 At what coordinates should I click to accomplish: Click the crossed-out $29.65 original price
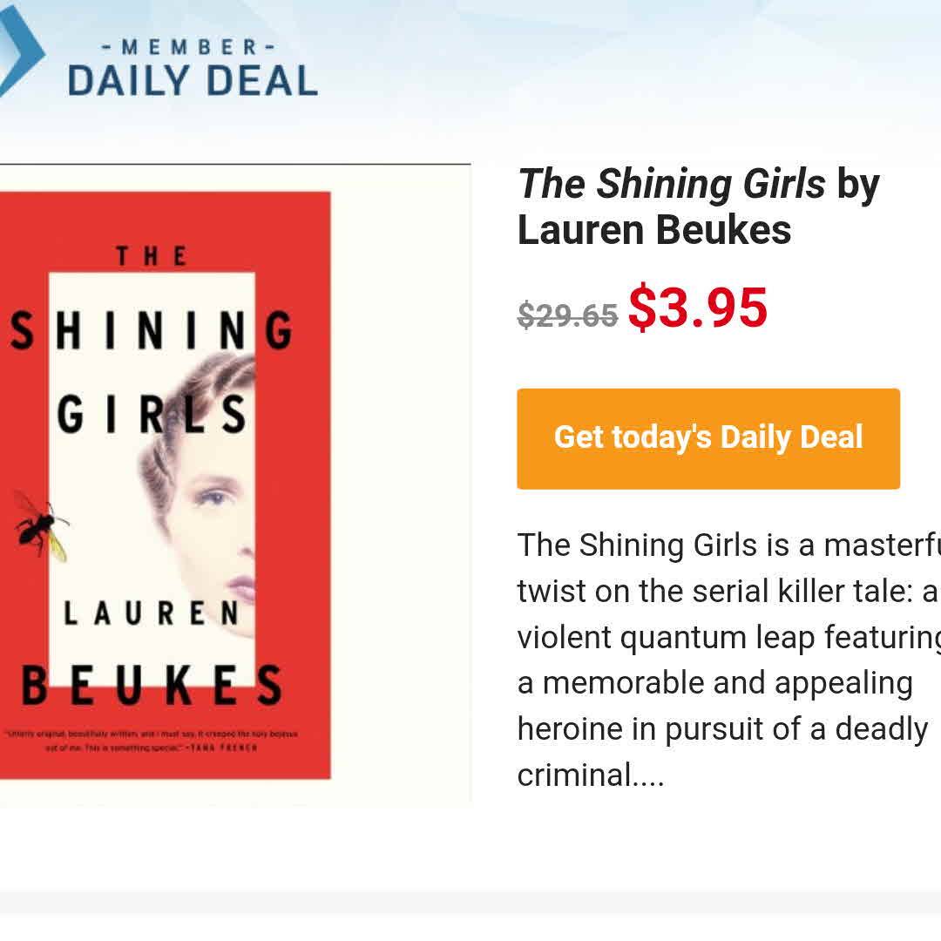click(x=567, y=315)
